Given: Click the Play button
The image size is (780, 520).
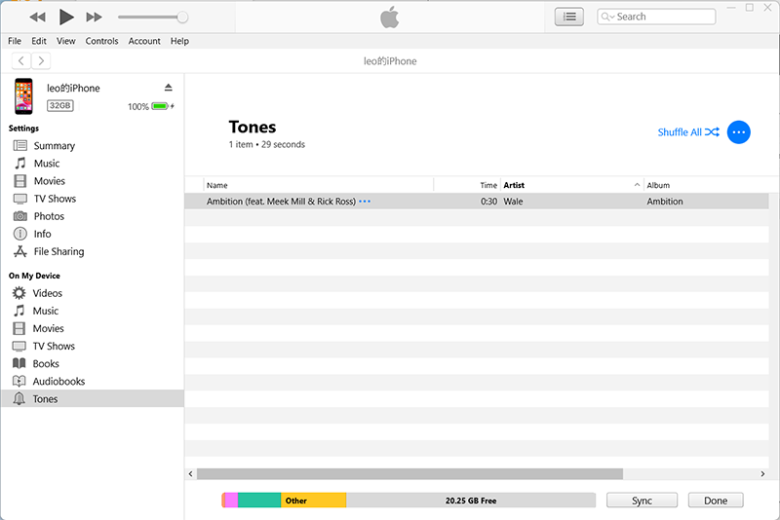Looking at the screenshot, I should [x=65, y=17].
